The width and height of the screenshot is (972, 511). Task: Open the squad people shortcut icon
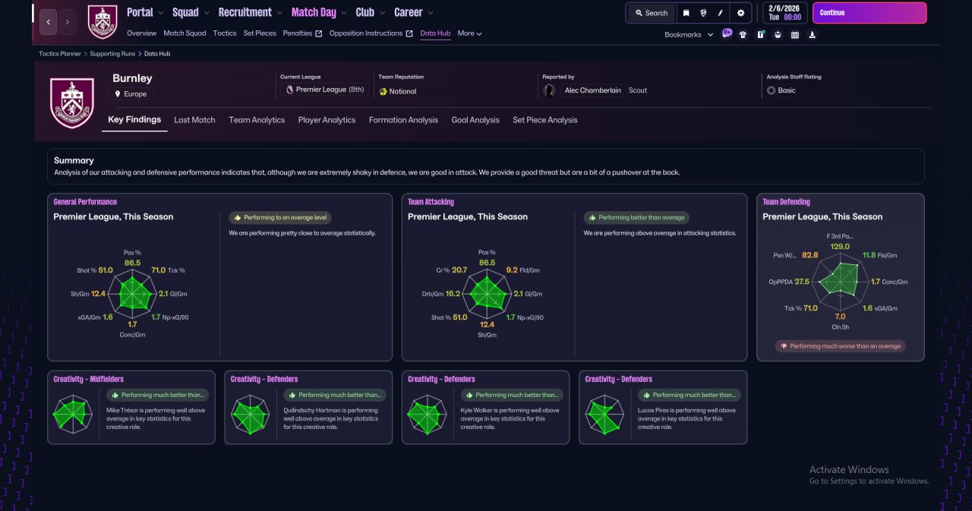coord(778,34)
